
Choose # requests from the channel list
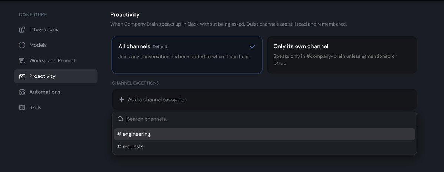click(x=264, y=146)
